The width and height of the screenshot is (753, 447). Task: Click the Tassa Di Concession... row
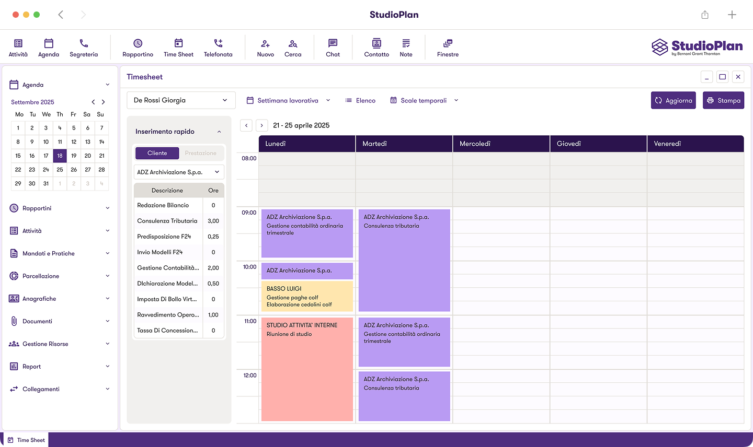tap(179, 331)
